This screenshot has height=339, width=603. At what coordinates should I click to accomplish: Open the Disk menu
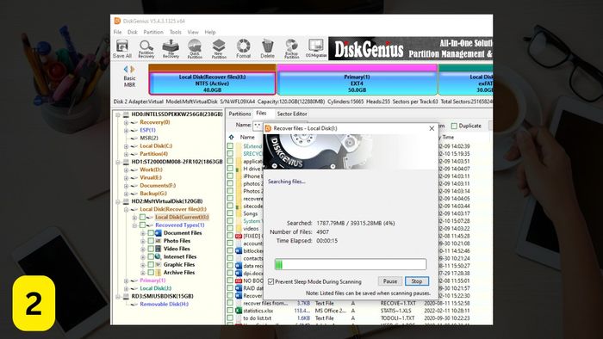(x=133, y=32)
